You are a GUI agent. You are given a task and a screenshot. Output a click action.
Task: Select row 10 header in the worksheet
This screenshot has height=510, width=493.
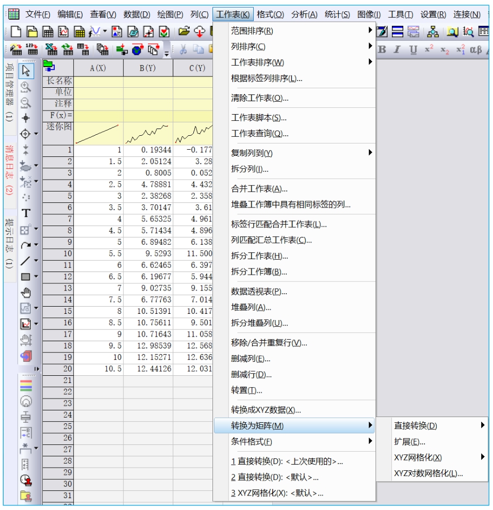pos(58,254)
